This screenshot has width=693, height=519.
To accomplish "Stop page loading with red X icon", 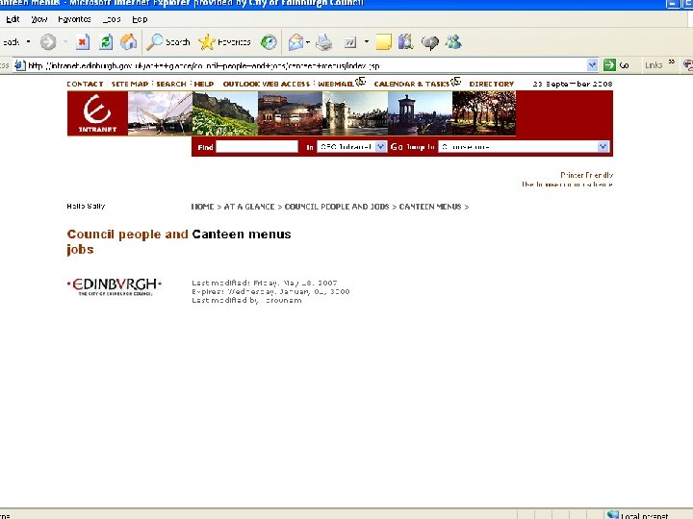I will pos(82,42).
